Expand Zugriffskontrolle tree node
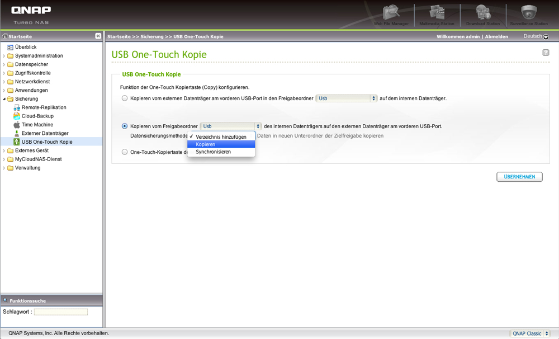Image resolution: width=559 pixels, height=339 pixels. pos(4,73)
